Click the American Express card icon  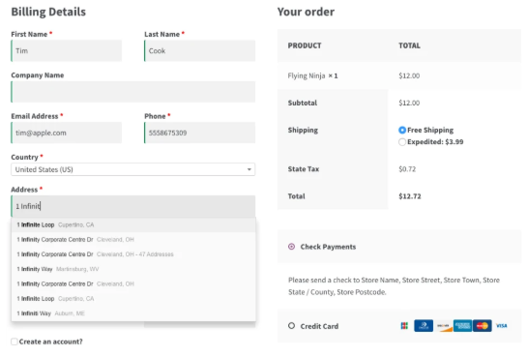click(x=462, y=326)
